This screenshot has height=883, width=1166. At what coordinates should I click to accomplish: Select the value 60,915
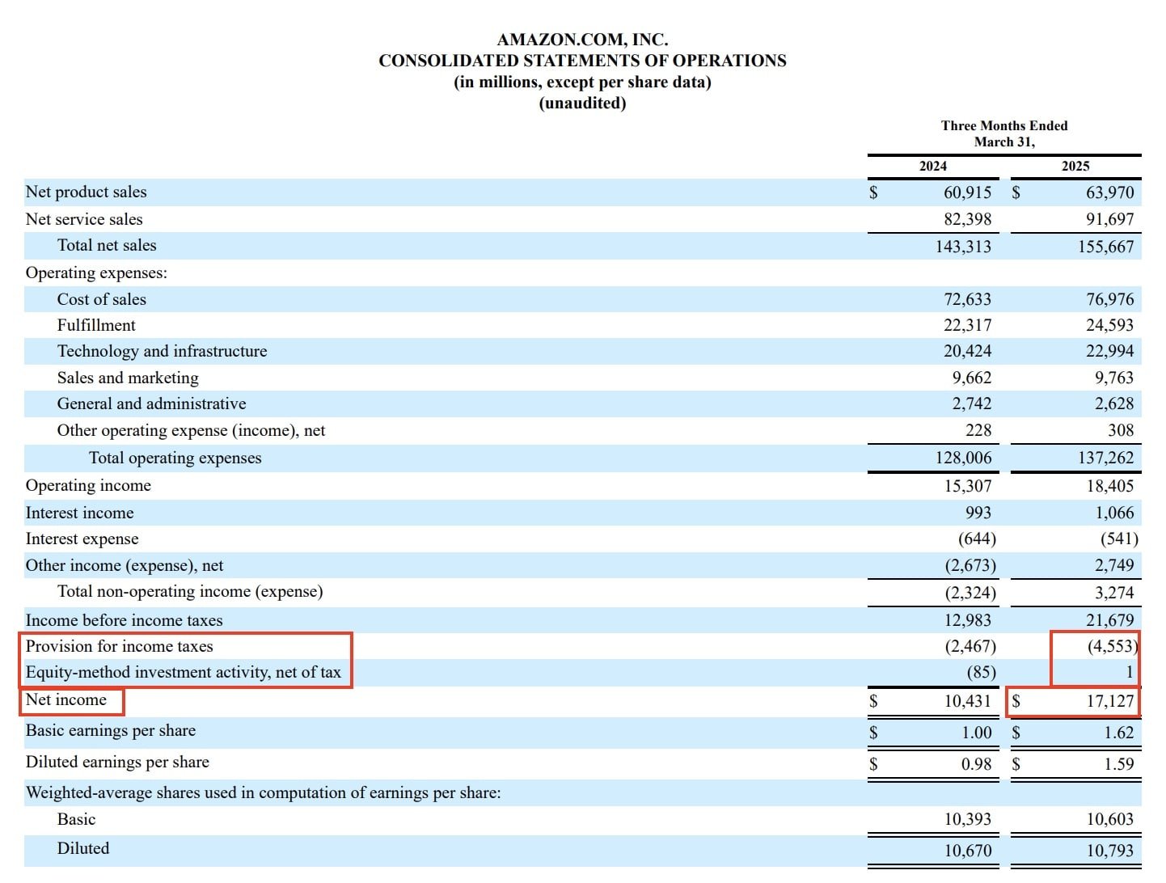tap(967, 192)
